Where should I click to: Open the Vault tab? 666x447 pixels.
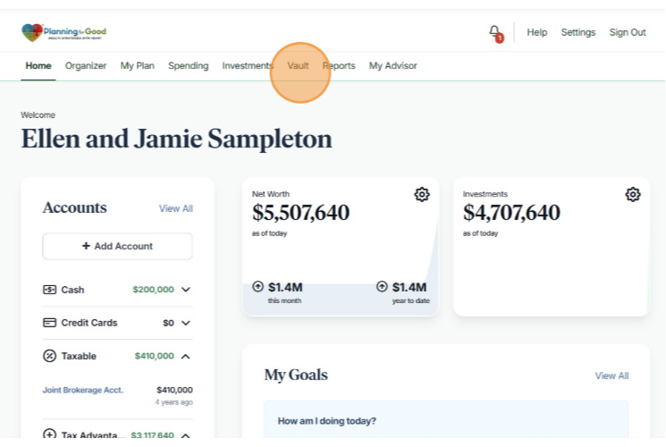pos(298,66)
